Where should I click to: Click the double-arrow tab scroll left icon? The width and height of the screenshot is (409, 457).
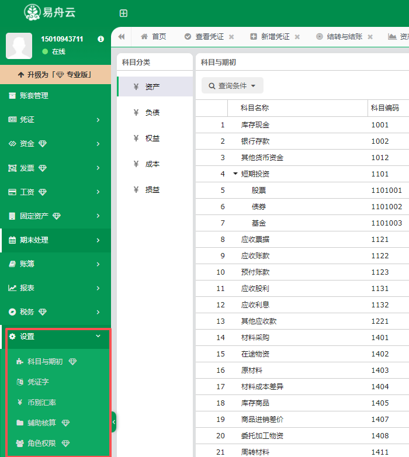pos(122,36)
